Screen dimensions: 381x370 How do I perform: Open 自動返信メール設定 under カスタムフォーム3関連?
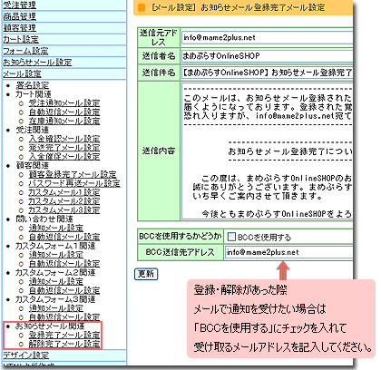click(x=64, y=317)
